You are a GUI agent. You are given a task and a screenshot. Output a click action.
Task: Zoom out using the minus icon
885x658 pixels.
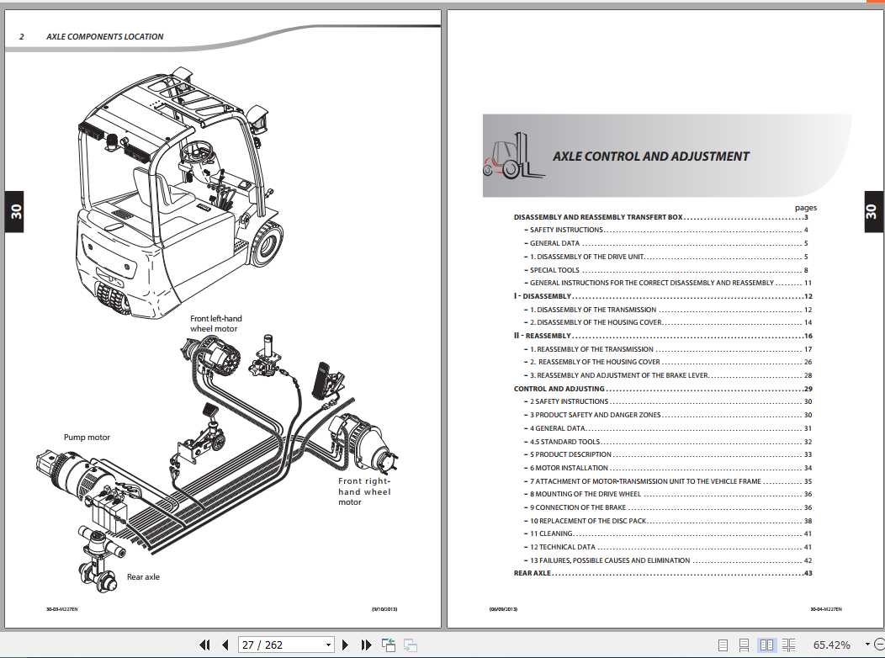pyautogui.click(x=880, y=644)
